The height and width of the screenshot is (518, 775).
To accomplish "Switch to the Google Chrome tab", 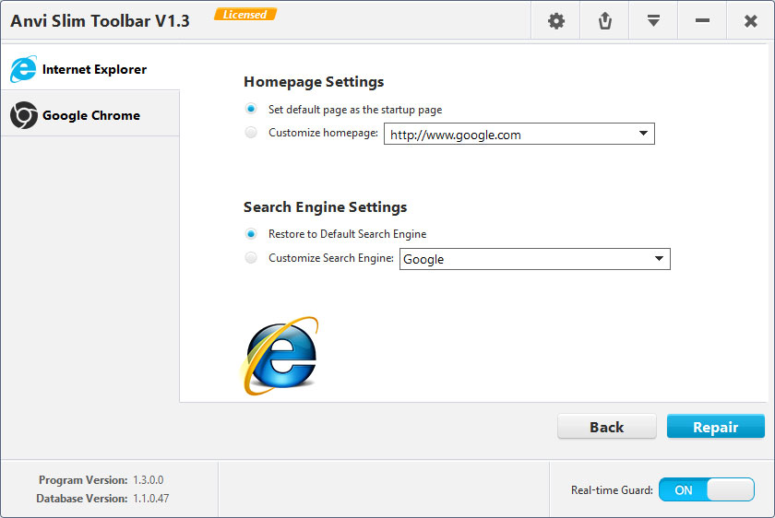I will (x=90, y=115).
